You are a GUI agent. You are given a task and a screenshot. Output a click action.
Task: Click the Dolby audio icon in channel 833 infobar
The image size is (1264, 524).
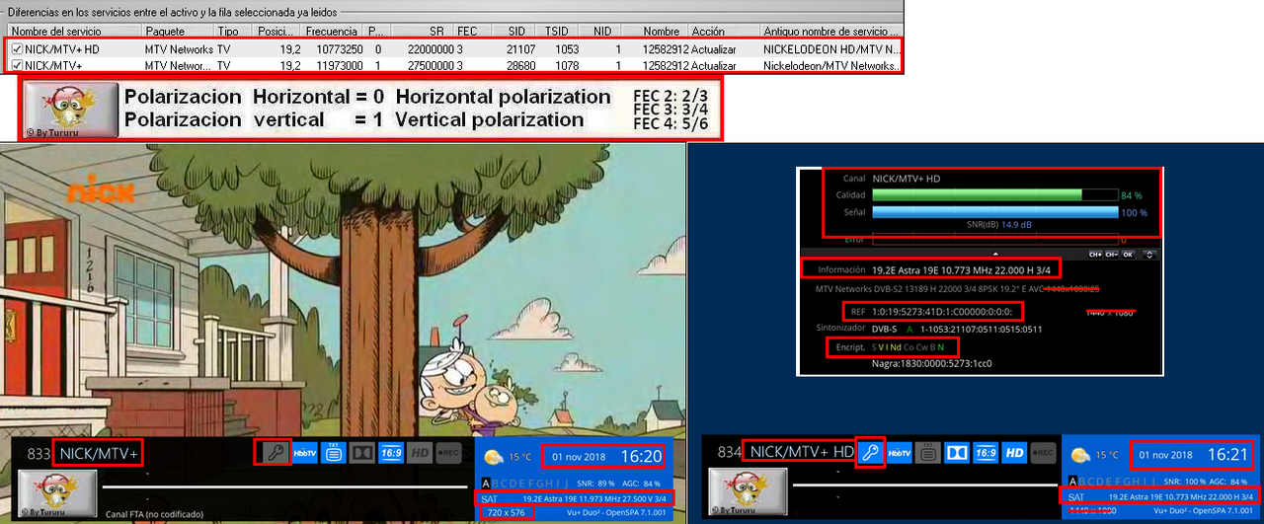[x=361, y=453]
